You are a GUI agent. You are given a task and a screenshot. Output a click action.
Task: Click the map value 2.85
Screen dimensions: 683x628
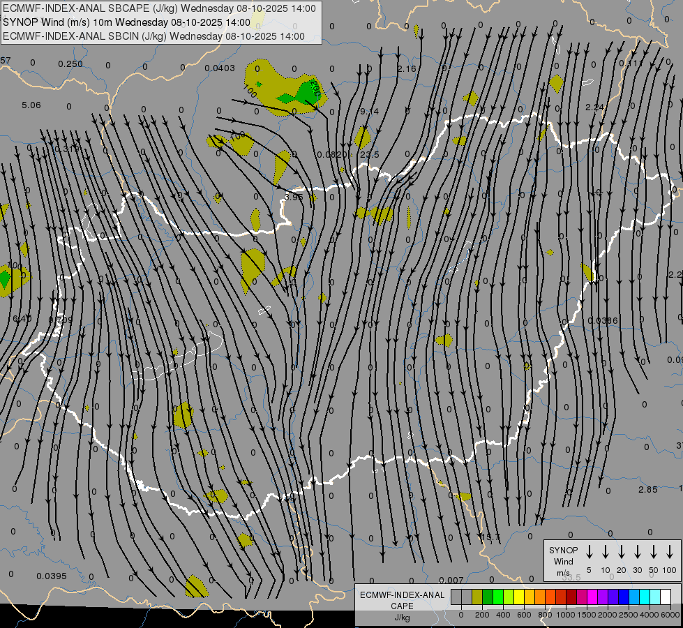pos(647,489)
